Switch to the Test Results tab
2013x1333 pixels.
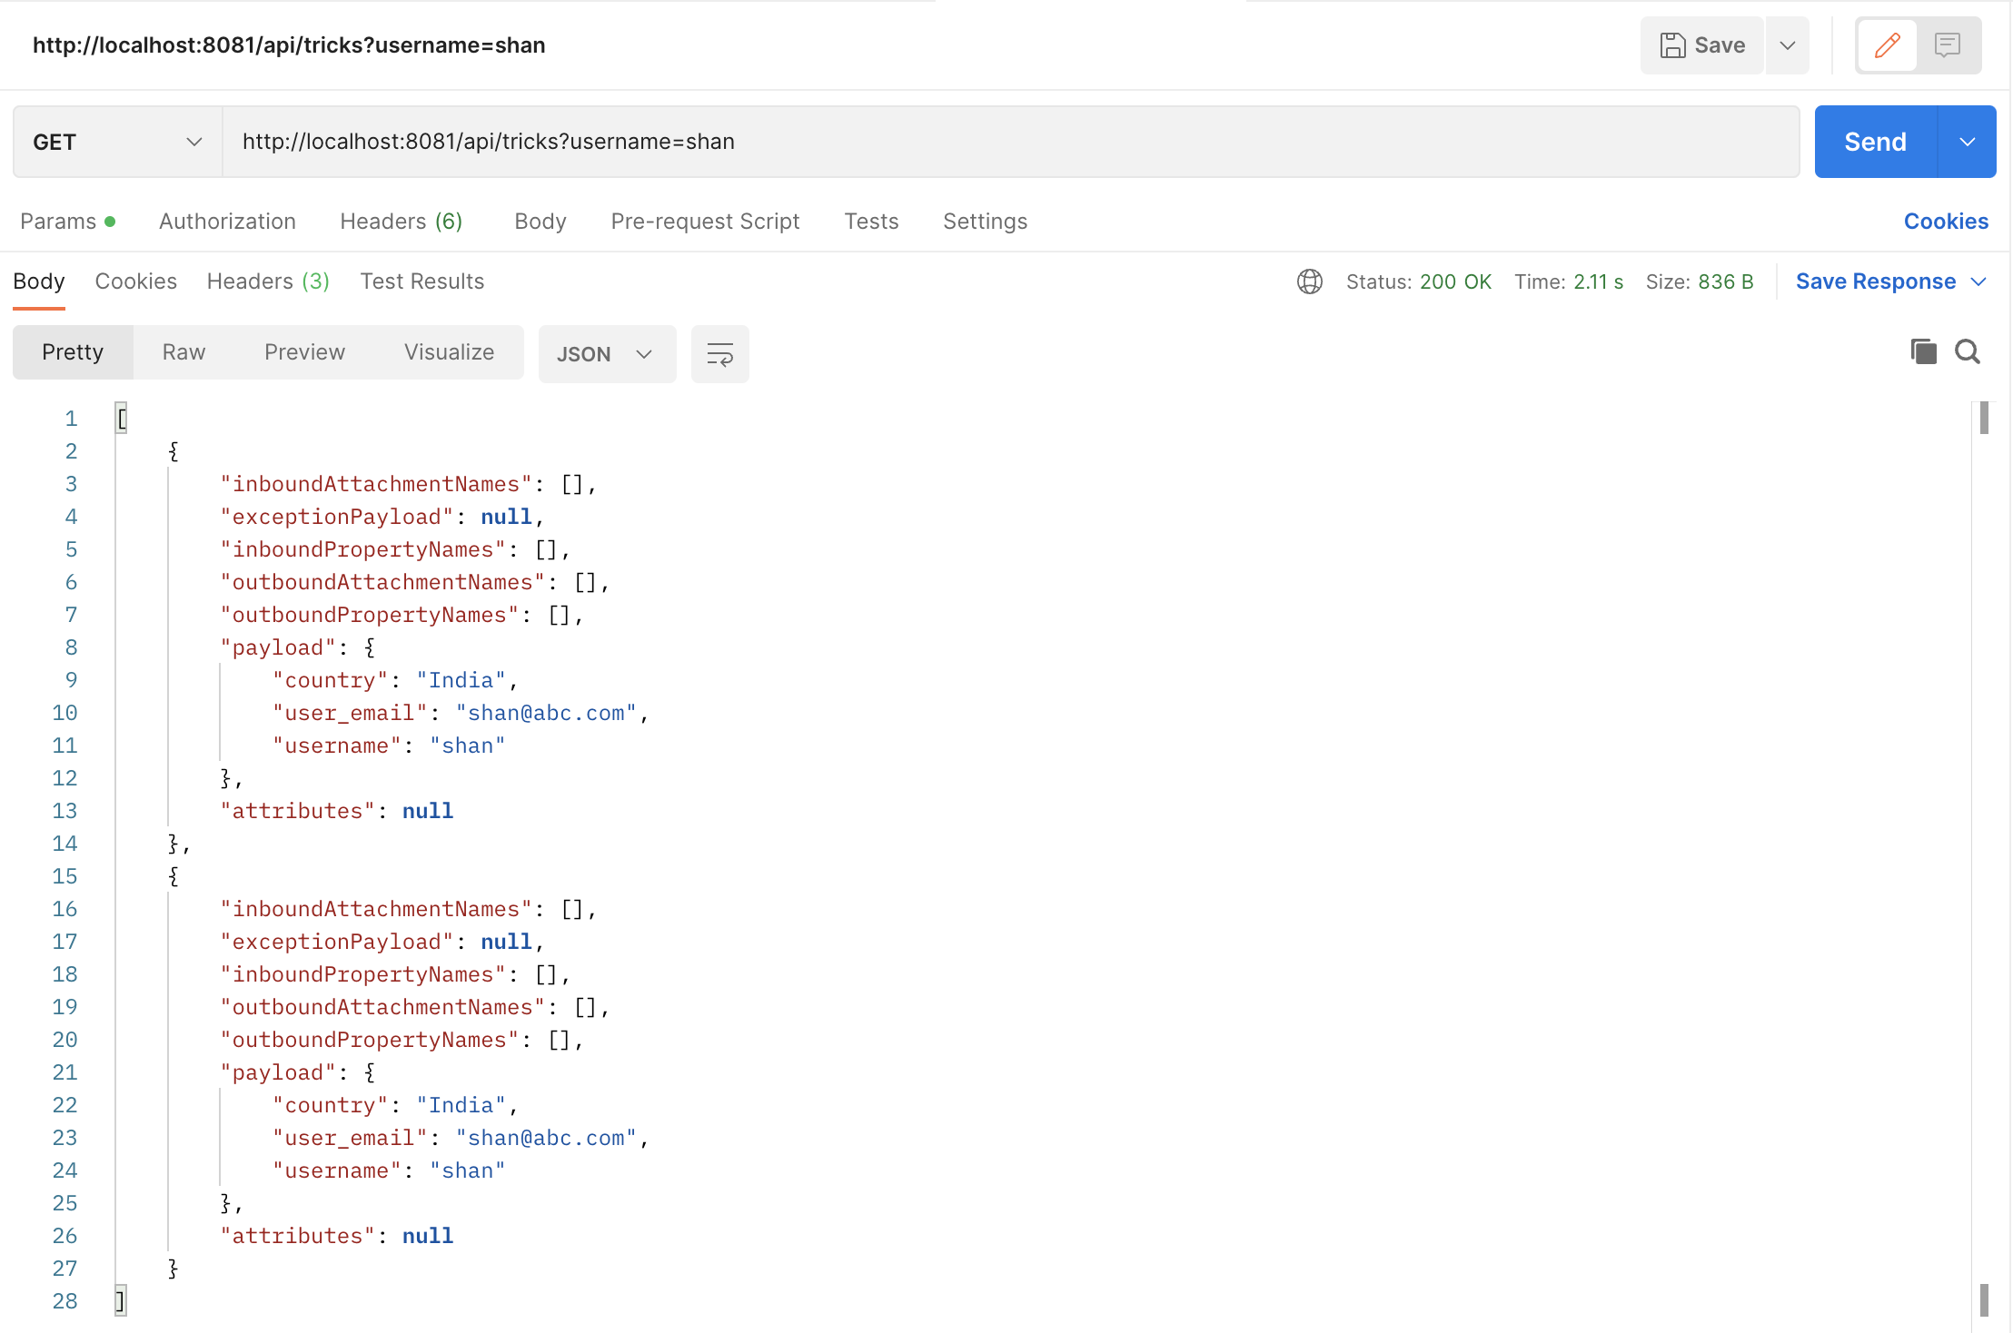(421, 281)
